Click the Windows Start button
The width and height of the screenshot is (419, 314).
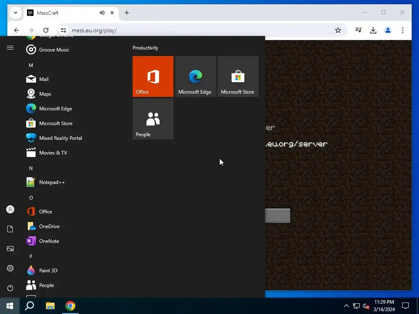pos(10,306)
